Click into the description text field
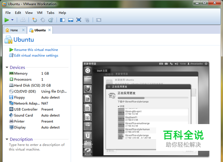The image size is (223, 162). 37,147
